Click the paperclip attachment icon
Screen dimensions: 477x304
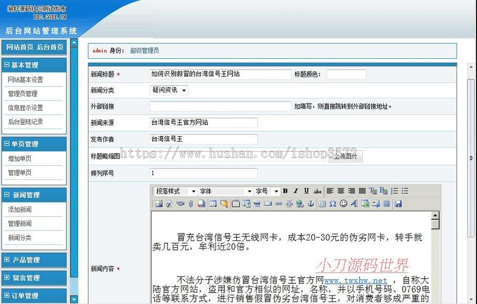191,204
